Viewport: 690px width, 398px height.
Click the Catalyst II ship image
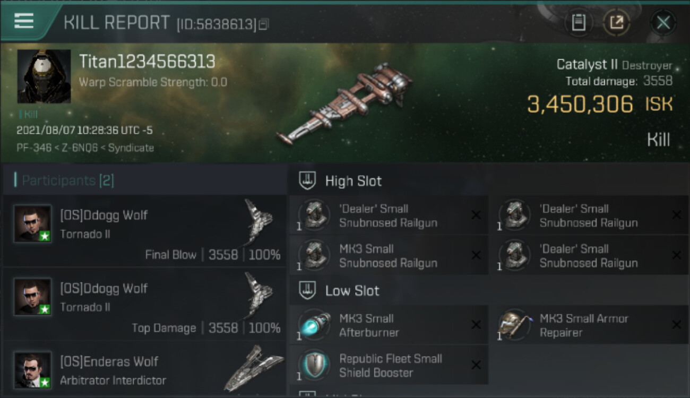[345, 104]
